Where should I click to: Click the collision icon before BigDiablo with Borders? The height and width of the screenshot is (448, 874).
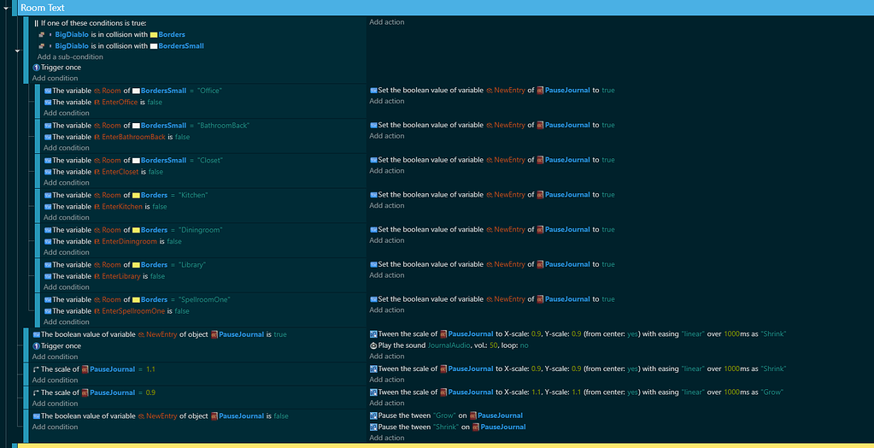(x=41, y=34)
